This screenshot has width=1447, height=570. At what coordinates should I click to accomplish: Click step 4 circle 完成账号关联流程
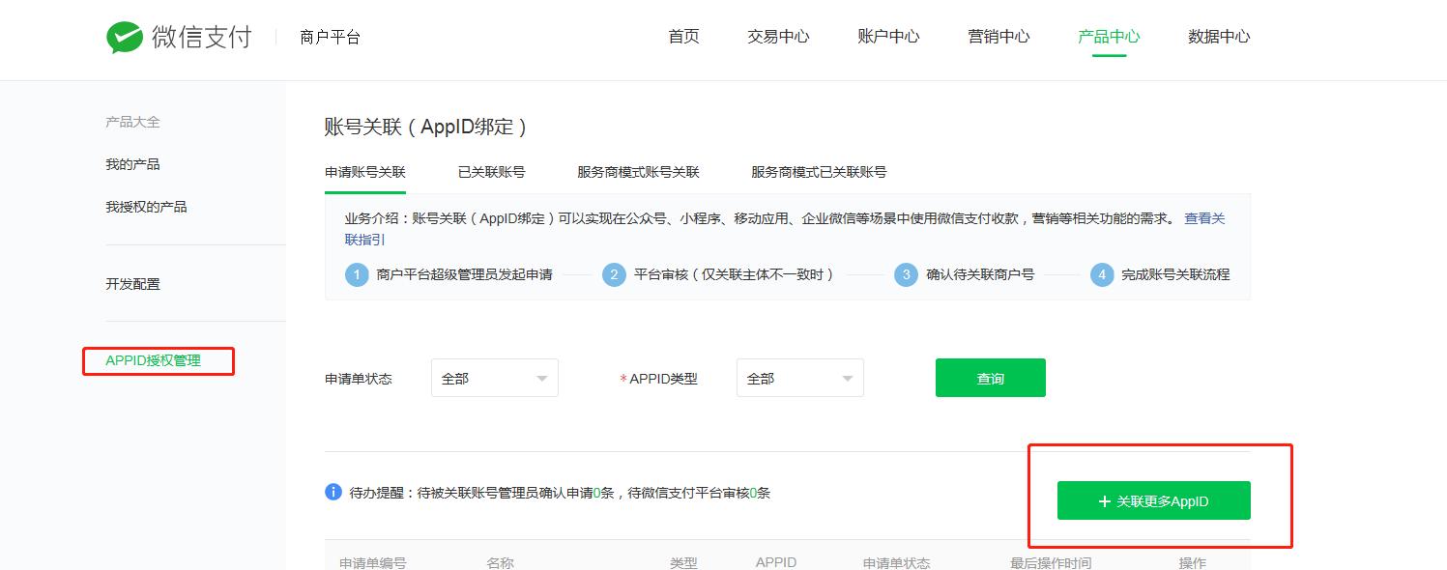click(x=1102, y=274)
